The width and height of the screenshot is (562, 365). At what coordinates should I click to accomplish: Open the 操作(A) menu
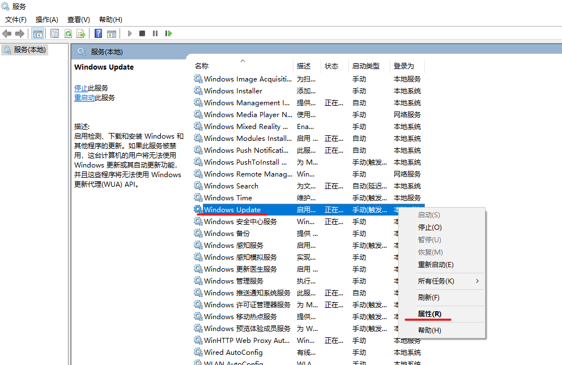coord(47,20)
